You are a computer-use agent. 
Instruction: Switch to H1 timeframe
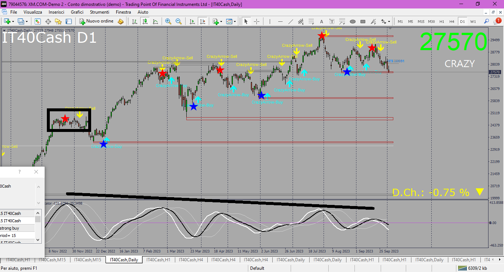(442, 21)
